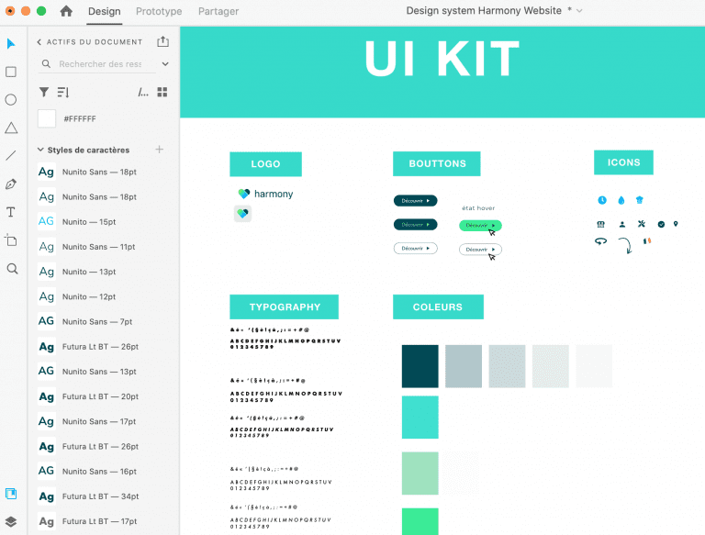
Task: Toggle the Assets panel icon
Action: point(11,494)
